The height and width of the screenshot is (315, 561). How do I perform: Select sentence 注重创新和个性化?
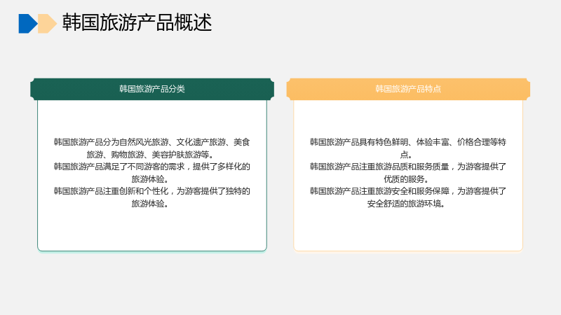[x=151, y=191]
